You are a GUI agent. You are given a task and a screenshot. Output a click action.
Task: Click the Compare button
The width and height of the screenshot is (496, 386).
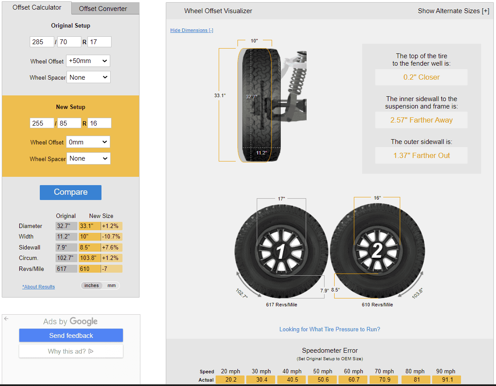(x=70, y=193)
